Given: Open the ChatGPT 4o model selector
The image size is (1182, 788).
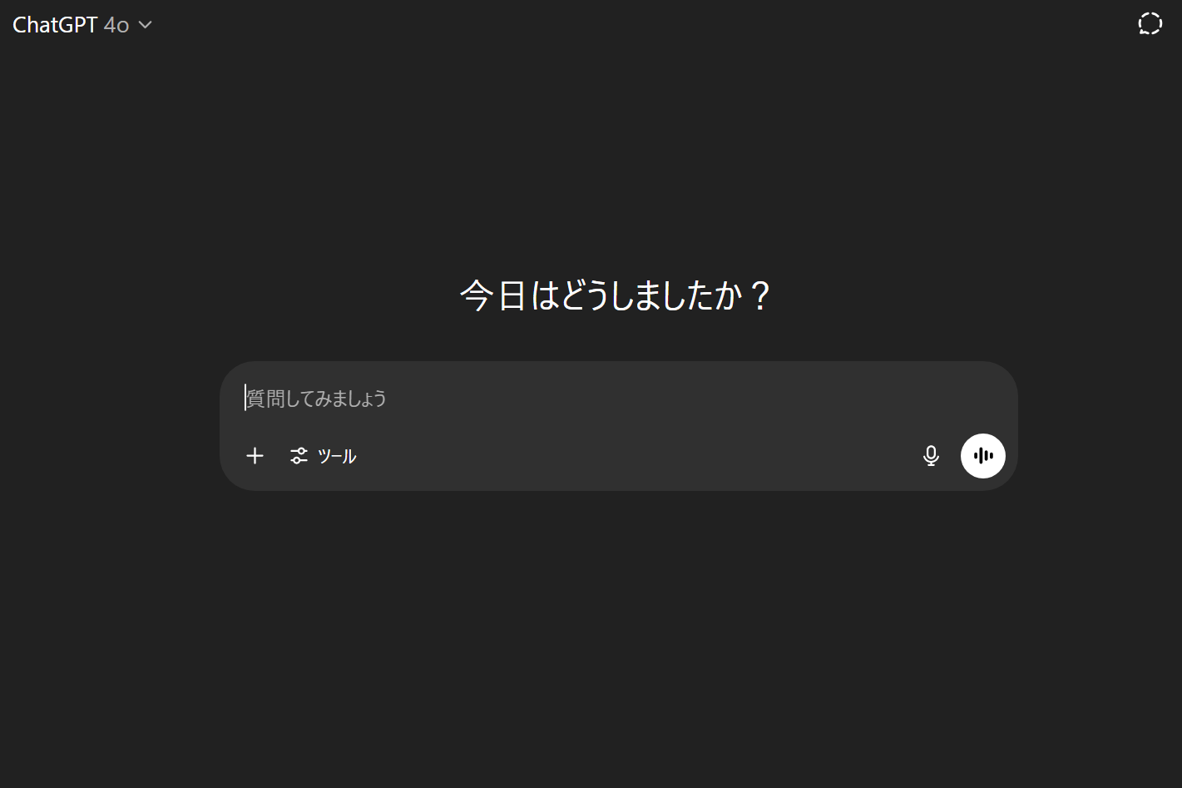Looking at the screenshot, I should click(x=82, y=25).
